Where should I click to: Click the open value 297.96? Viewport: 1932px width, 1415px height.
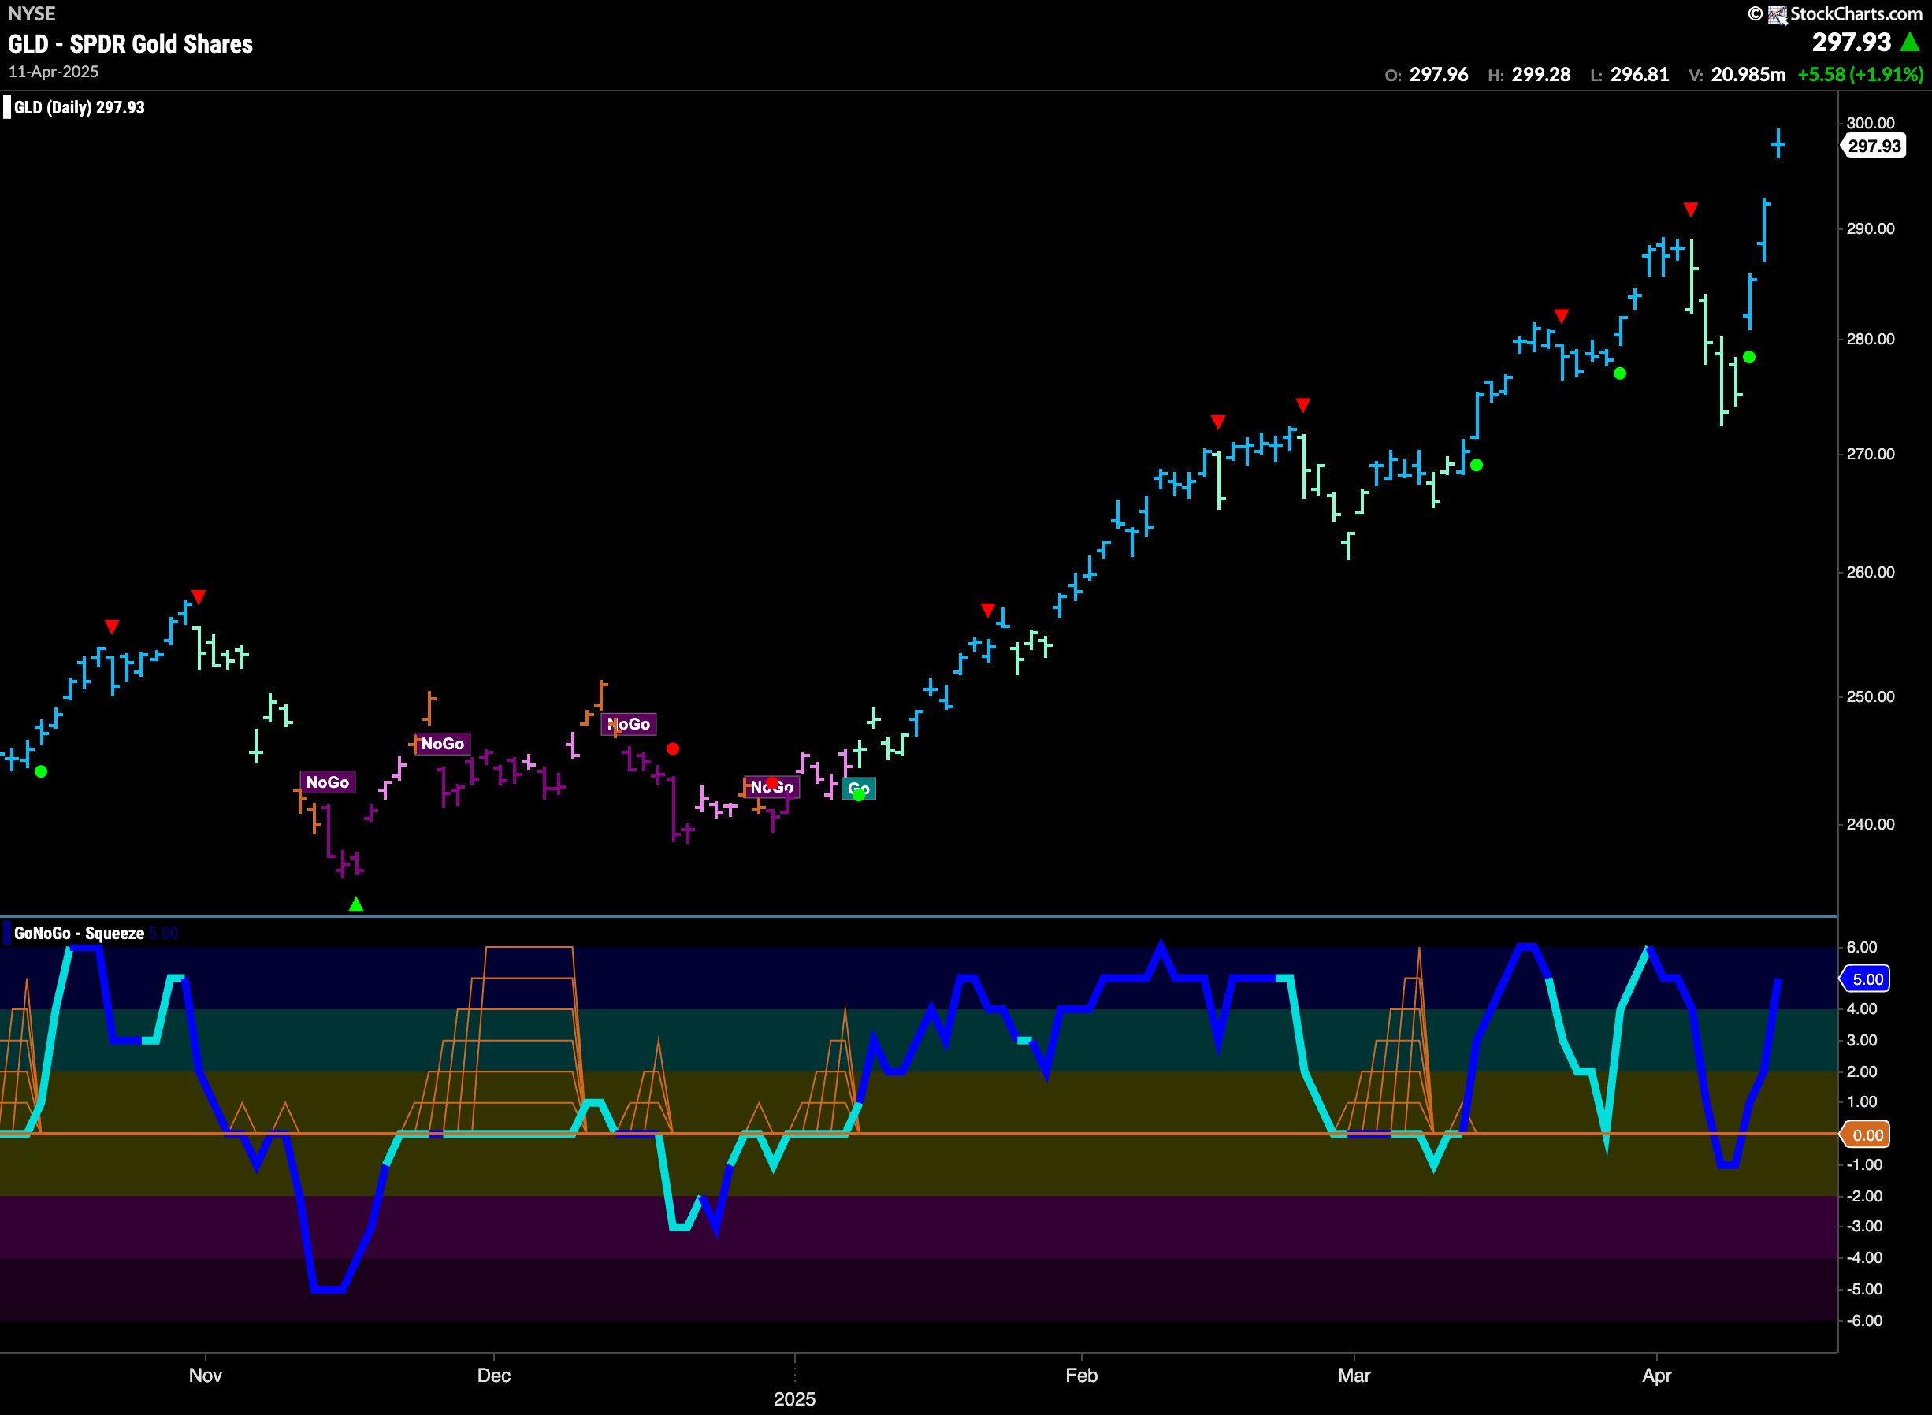tap(1439, 75)
